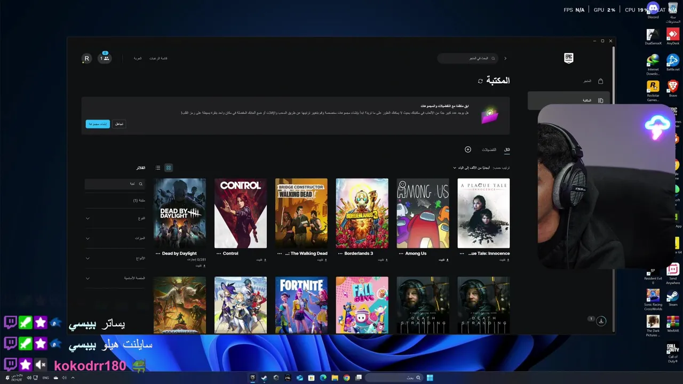Image resolution: width=683 pixels, height=384 pixels.
Task: Click the store search field
Action: coord(468,58)
